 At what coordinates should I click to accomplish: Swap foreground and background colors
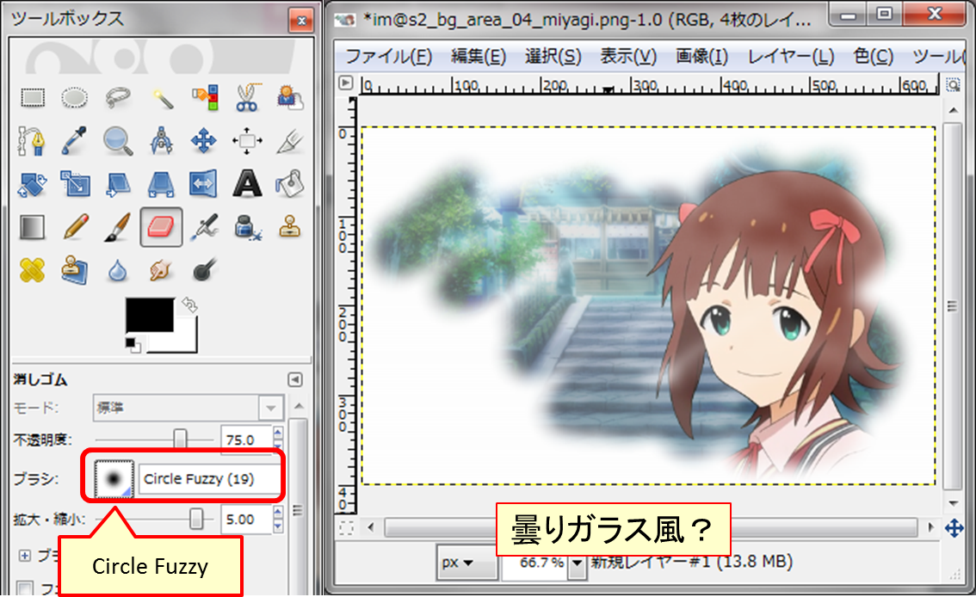pyautogui.click(x=189, y=305)
